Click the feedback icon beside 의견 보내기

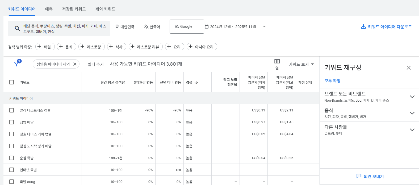point(359,176)
